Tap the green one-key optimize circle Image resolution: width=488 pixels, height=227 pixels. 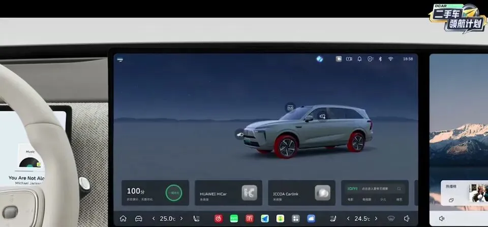(x=174, y=193)
